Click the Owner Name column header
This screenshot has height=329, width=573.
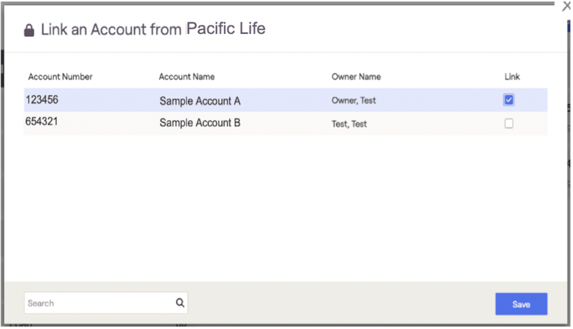click(x=356, y=77)
